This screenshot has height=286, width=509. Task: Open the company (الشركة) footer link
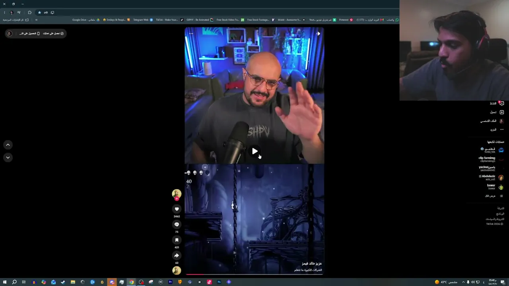click(x=501, y=208)
